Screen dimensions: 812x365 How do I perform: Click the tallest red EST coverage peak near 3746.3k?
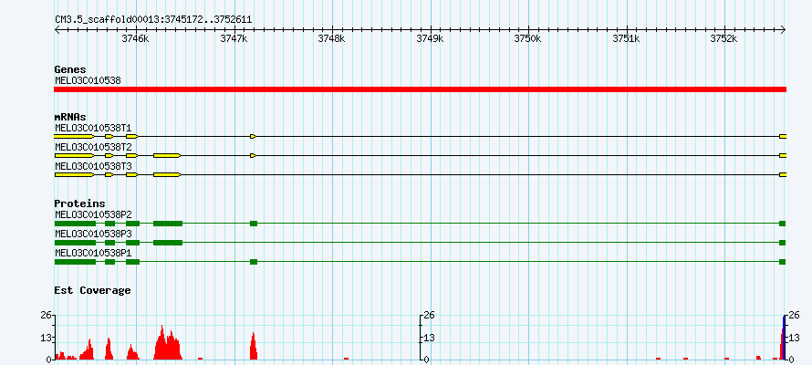click(x=168, y=344)
